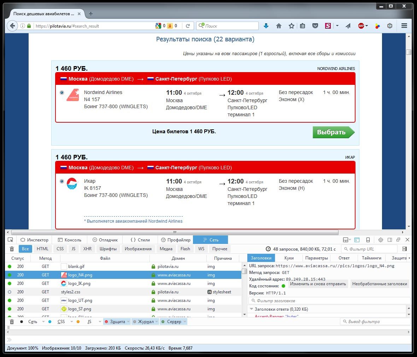Select the Nordwind Airlines N4 157 flight radio
The width and height of the screenshot is (417, 357).
(62, 93)
